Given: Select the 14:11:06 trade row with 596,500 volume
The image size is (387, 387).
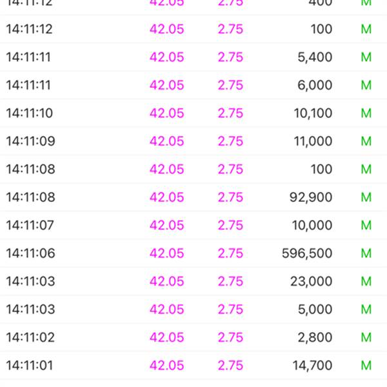Looking at the screenshot, I should [193, 253].
